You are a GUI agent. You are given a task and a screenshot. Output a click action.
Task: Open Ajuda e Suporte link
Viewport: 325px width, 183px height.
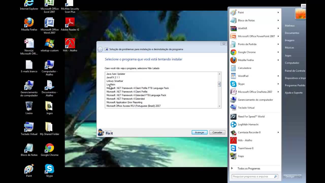click(x=294, y=93)
